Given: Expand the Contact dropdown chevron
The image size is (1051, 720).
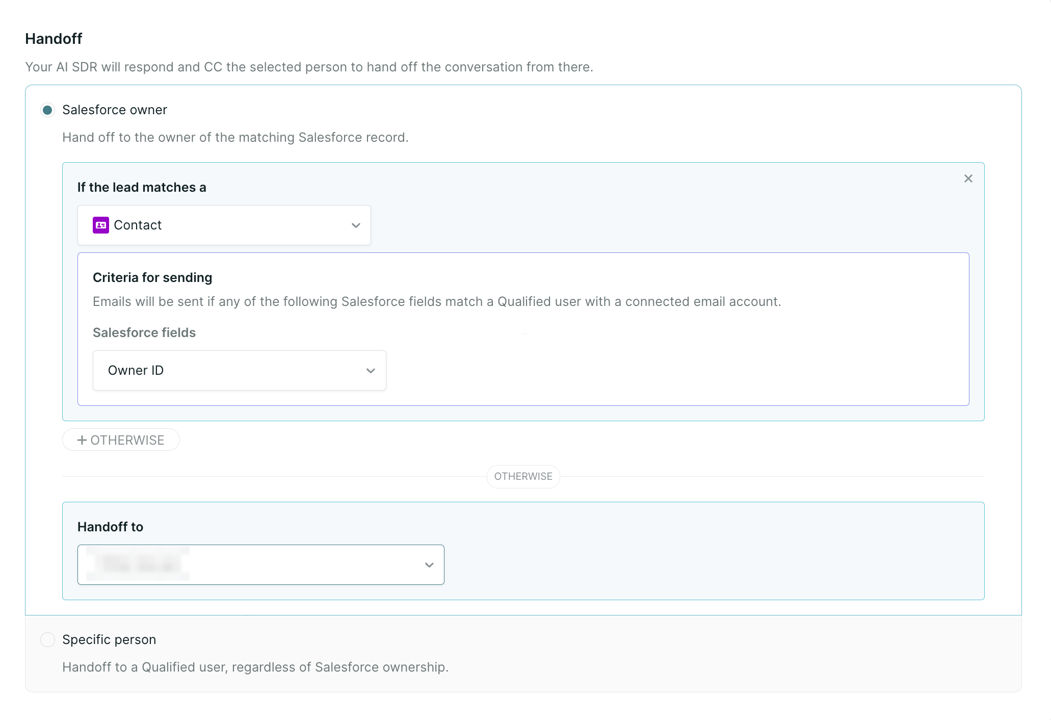Looking at the screenshot, I should coord(356,225).
